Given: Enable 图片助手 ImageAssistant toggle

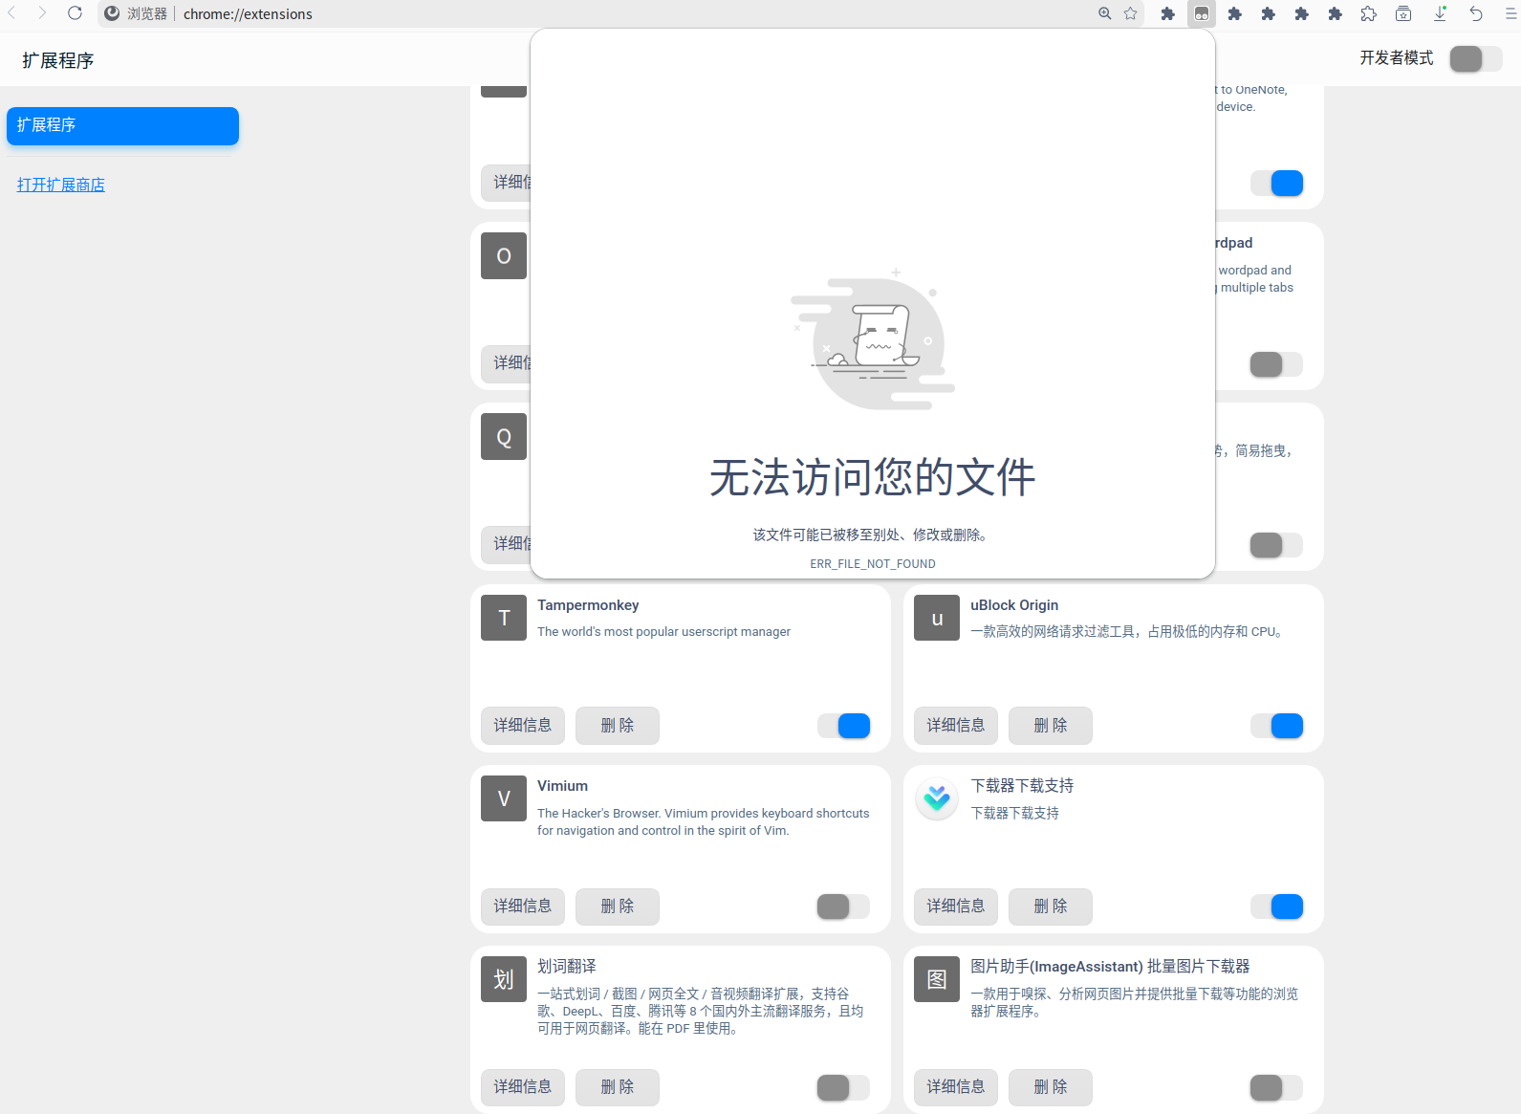Looking at the screenshot, I should pos(1277,1087).
